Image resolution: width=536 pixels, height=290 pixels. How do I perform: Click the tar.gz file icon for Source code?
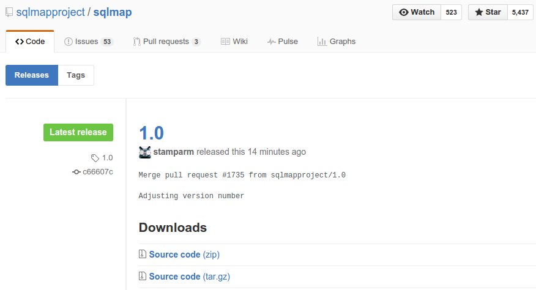point(143,276)
